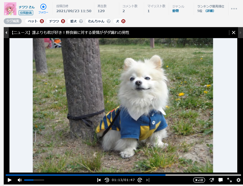Screen dimensions: 243x186
Task: Close the news banner above the video
Action: tap(234, 32)
